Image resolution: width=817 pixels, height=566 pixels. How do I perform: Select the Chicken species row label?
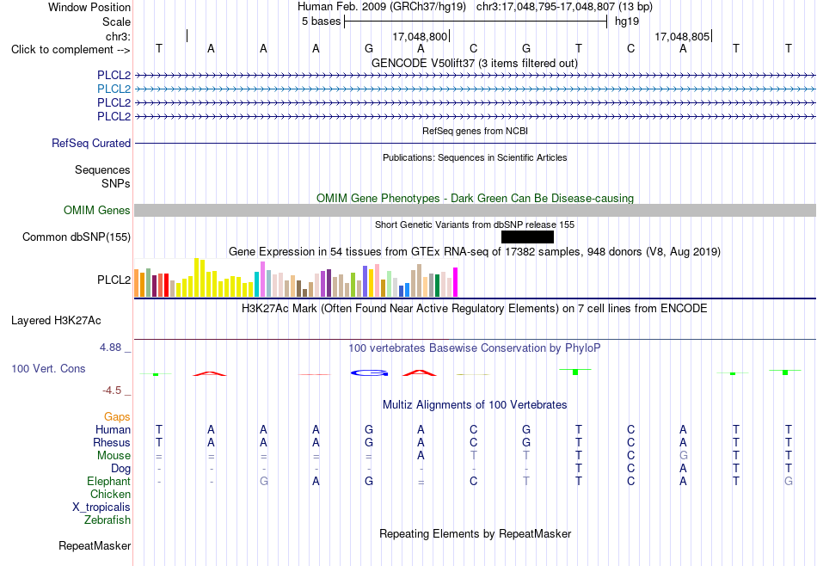point(110,494)
